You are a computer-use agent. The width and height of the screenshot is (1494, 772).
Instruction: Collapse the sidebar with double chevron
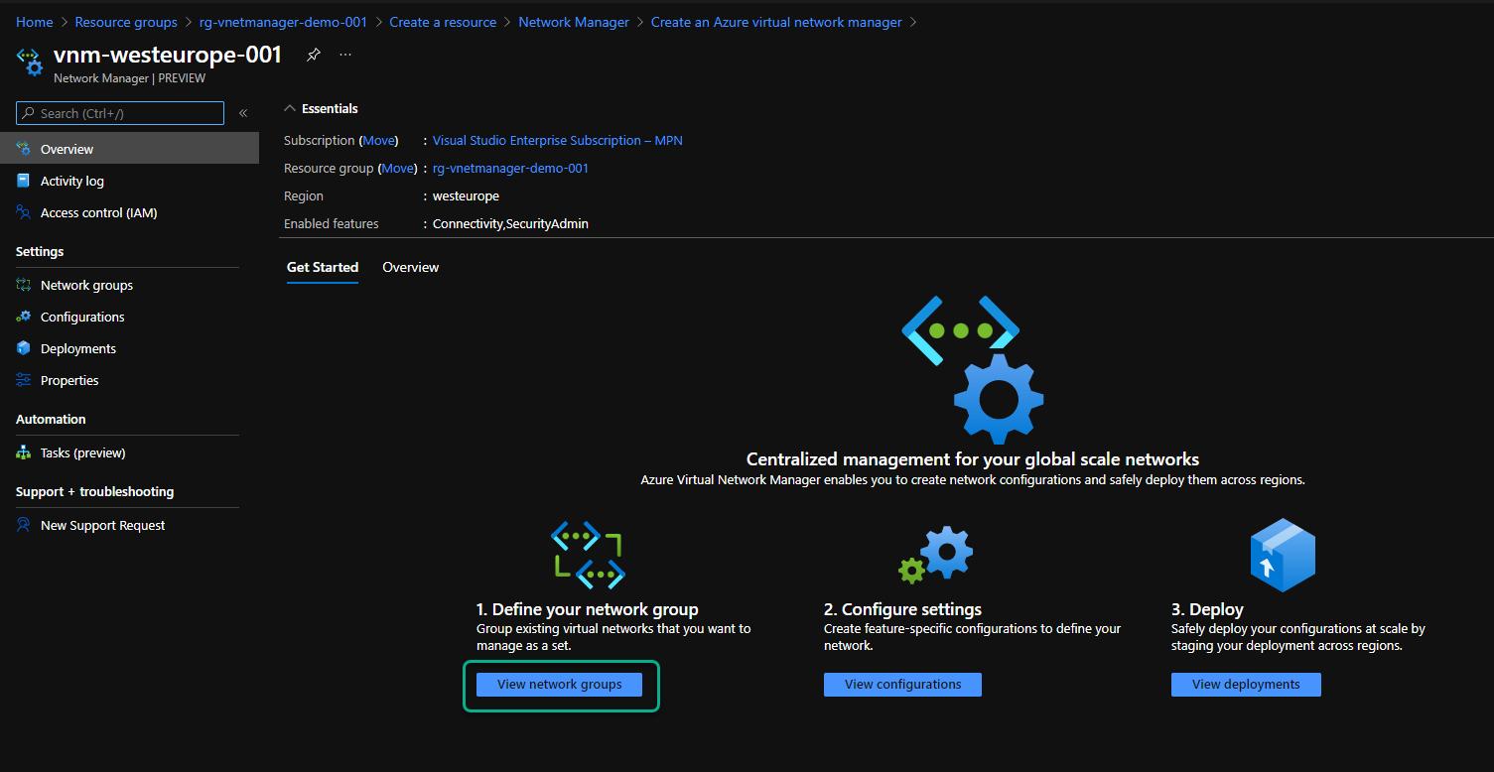243,113
